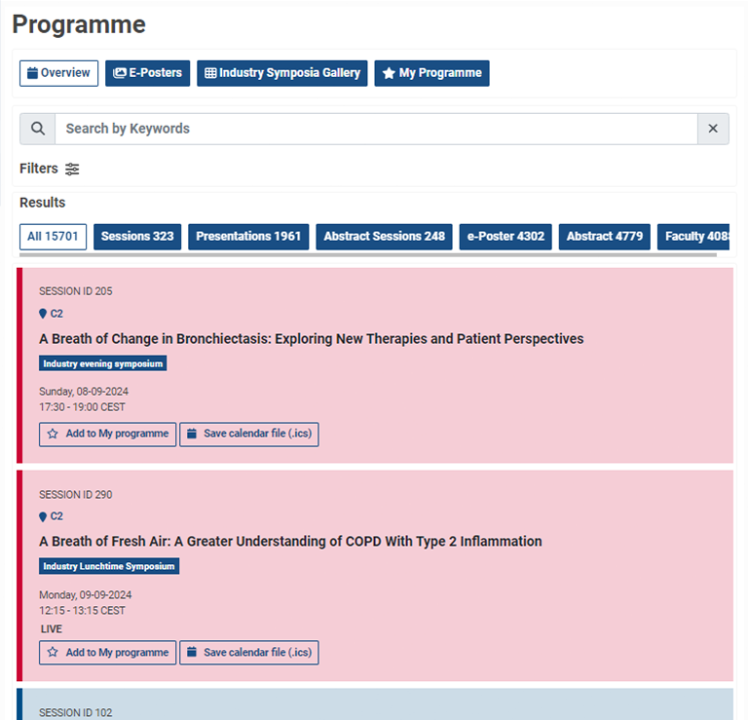Filter results by Sessions 323
The image size is (748, 720).
137,237
